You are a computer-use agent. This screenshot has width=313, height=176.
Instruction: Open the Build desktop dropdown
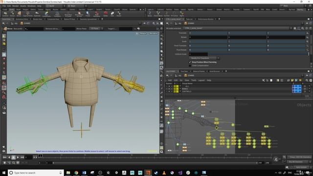click(x=55, y=6)
